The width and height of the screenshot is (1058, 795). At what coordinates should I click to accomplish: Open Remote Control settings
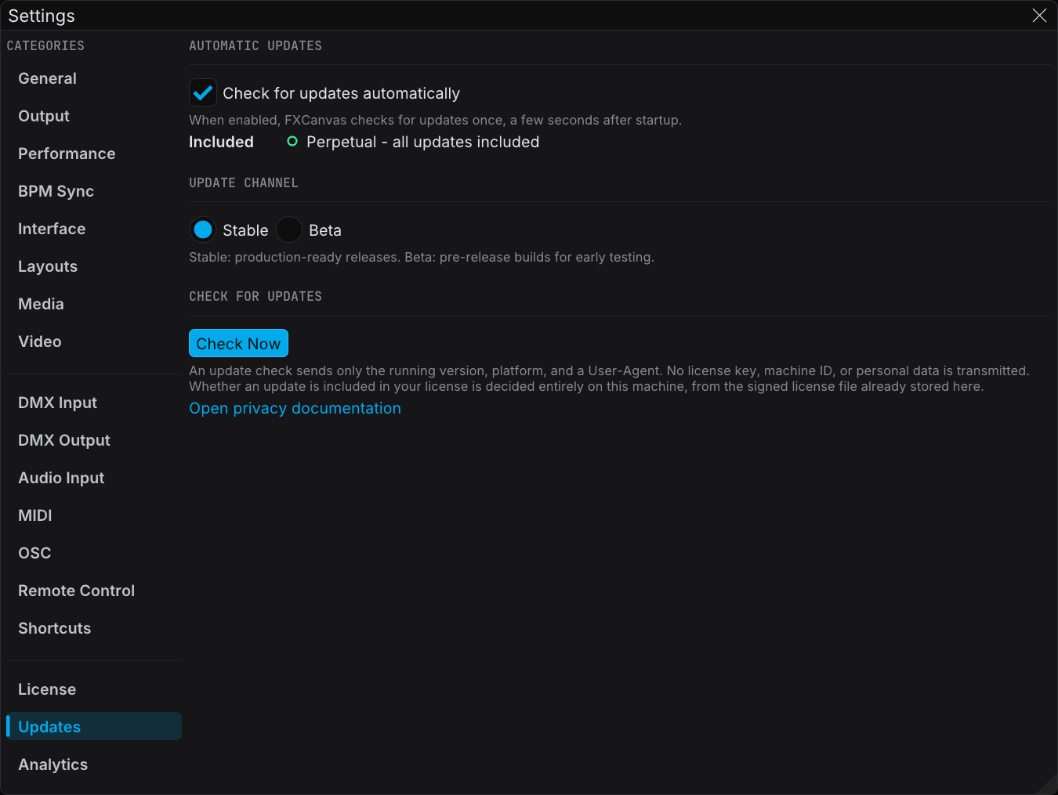pos(94,591)
